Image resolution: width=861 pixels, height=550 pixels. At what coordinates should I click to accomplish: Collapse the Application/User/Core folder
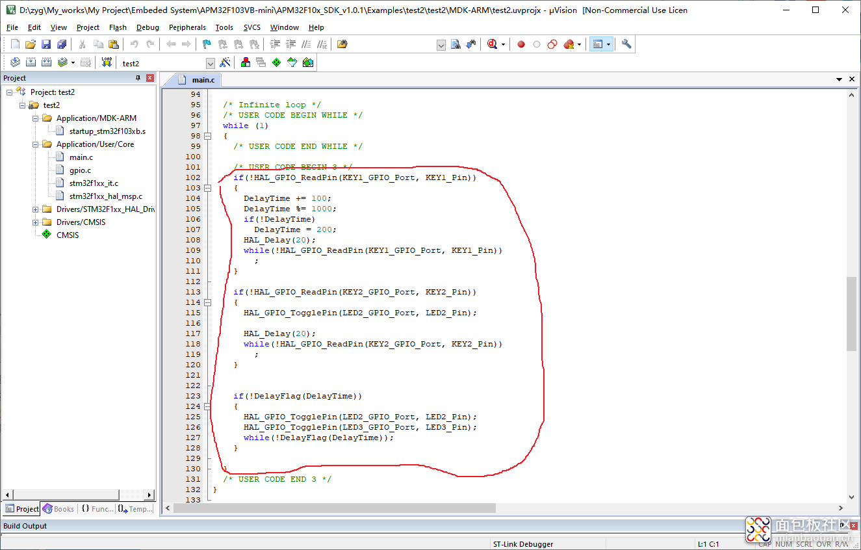(x=36, y=144)
